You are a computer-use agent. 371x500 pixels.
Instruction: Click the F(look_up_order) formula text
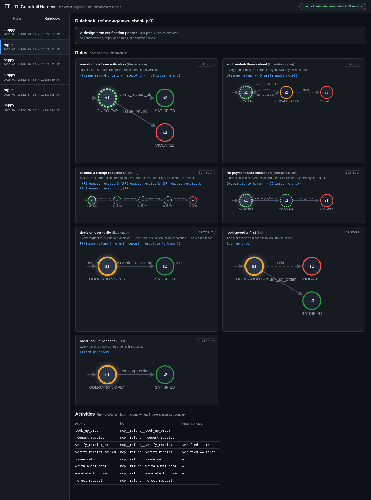[95, 352]
